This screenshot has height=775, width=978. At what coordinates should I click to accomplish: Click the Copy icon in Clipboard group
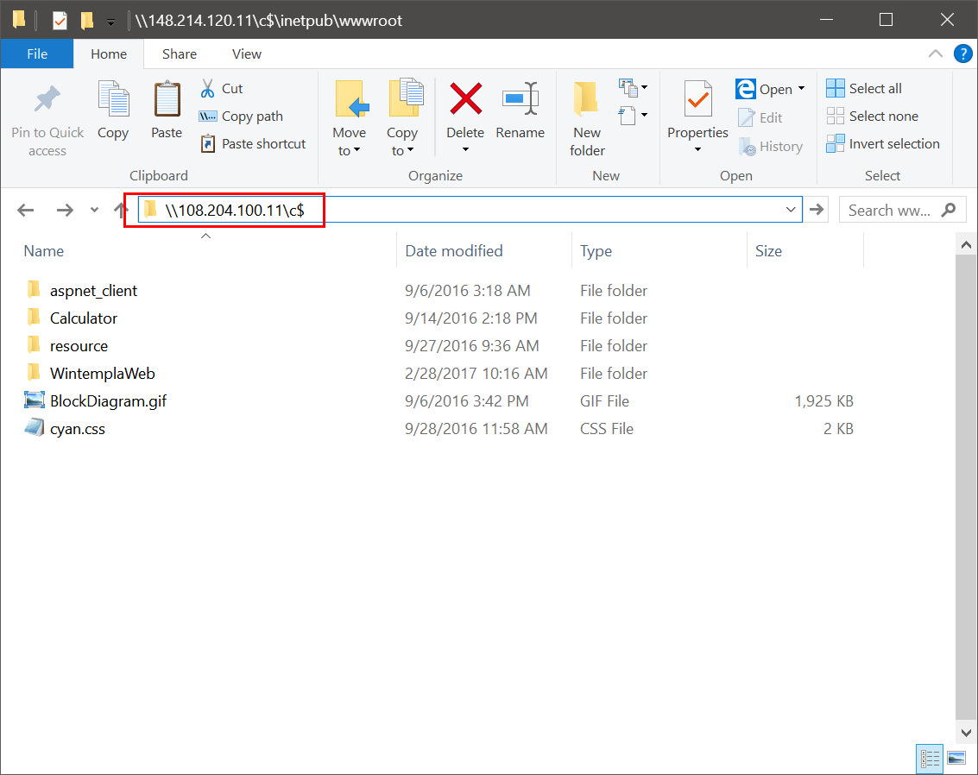(x=113, y=100)
